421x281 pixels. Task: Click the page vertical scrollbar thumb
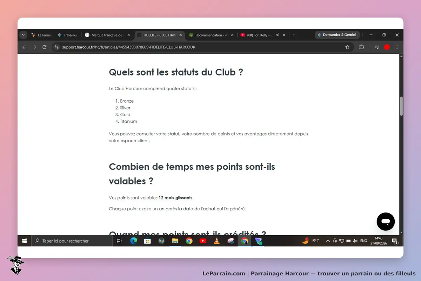401,106
